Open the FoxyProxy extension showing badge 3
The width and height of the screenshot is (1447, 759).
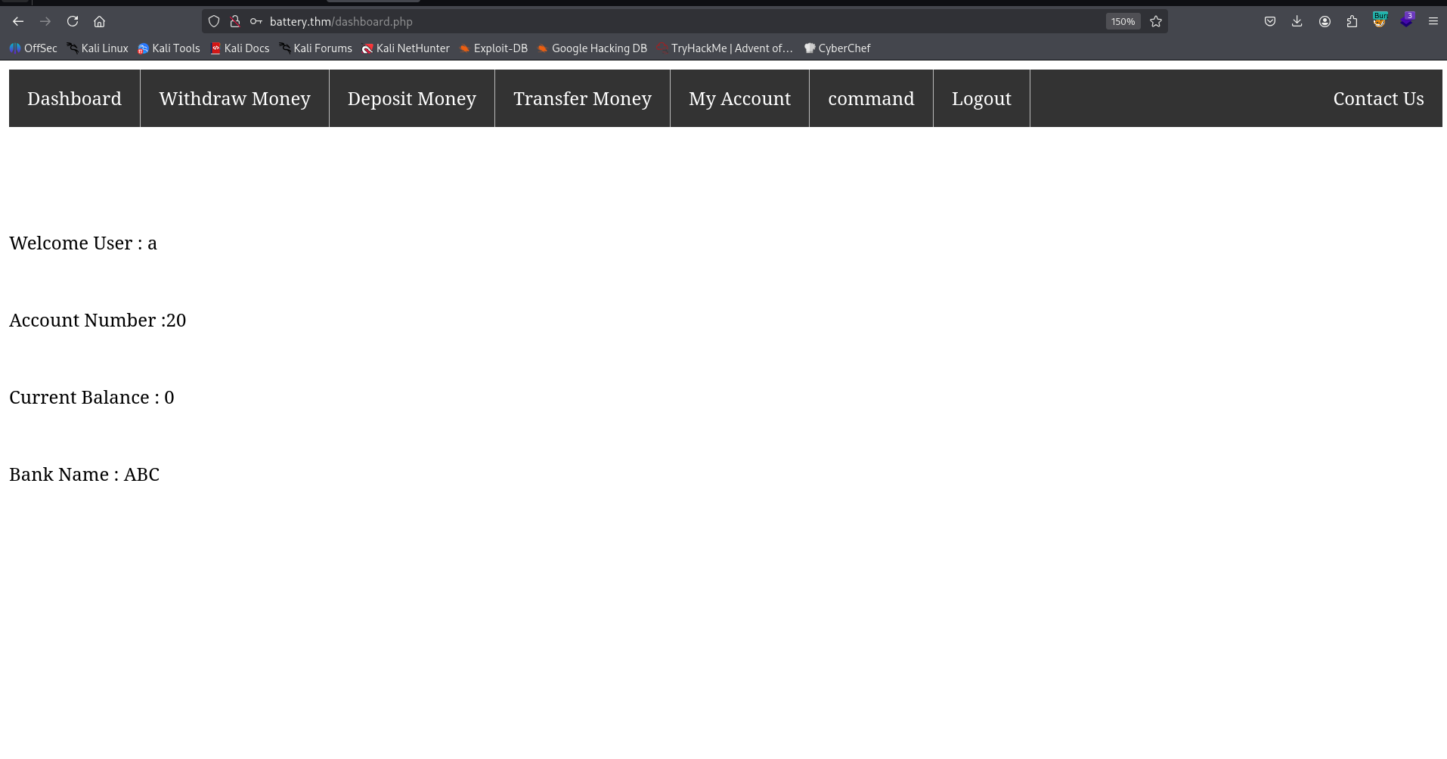tap(1406, 21)
